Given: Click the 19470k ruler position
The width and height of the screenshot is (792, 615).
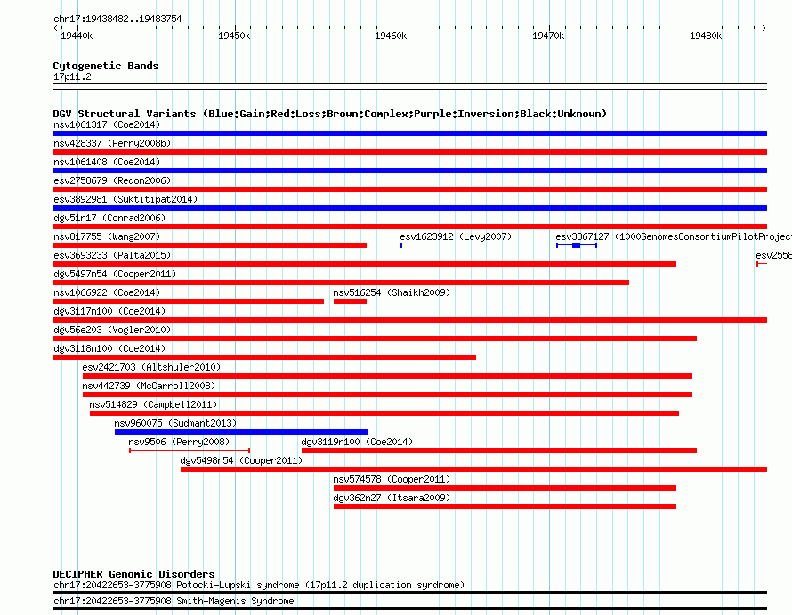Looking at the screenshot, I should pyautogui.click(x=548, y=36).
